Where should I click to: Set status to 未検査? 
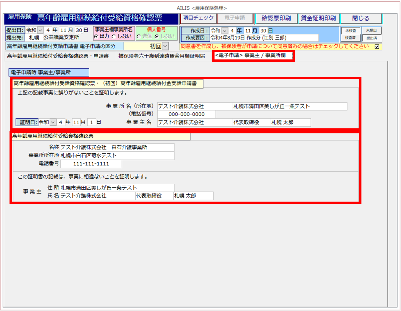point(350,31)
